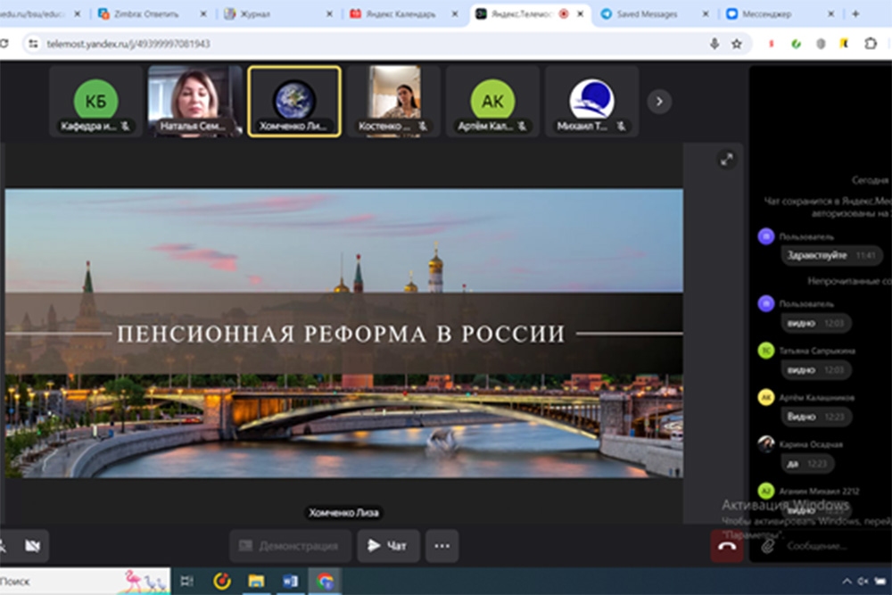The image size is (892, 595).
Task: Open the Чат panel button
Action: (x=388, y=546)
